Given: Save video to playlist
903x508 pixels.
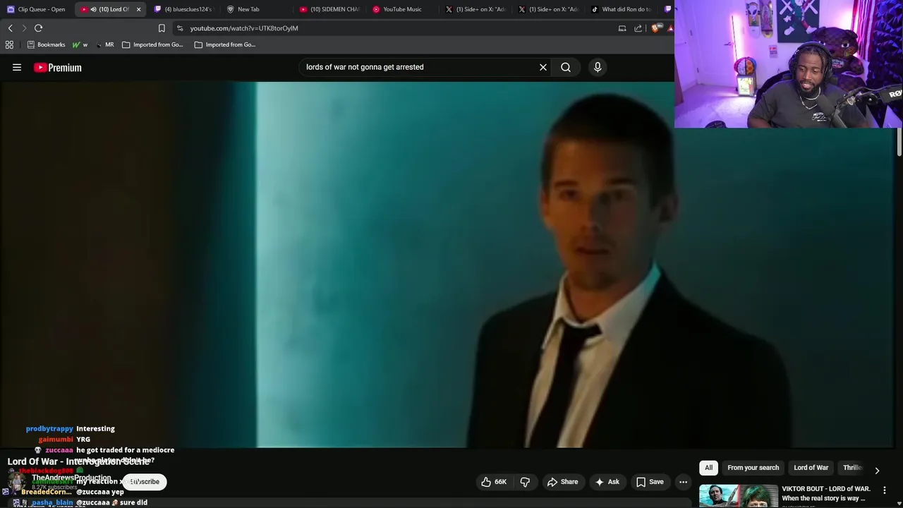Looking at the screenshot, I should tap(650, 482).
